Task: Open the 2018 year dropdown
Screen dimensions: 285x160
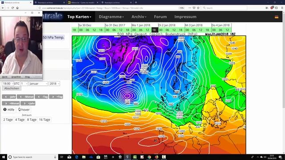Action: click(x=54, y=84)
